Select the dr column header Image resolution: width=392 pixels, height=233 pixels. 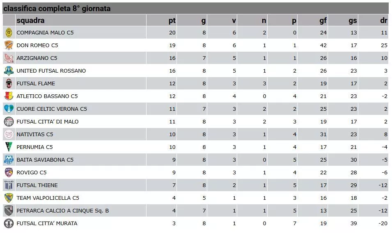pos(384,20)
